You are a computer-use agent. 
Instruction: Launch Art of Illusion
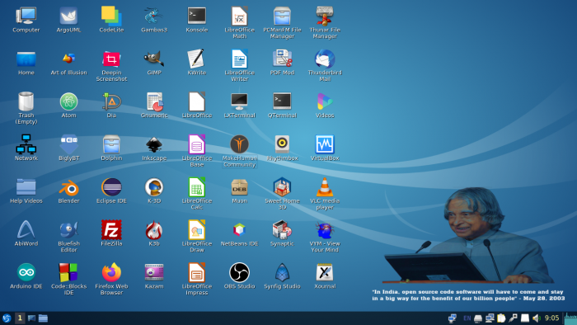68,59
